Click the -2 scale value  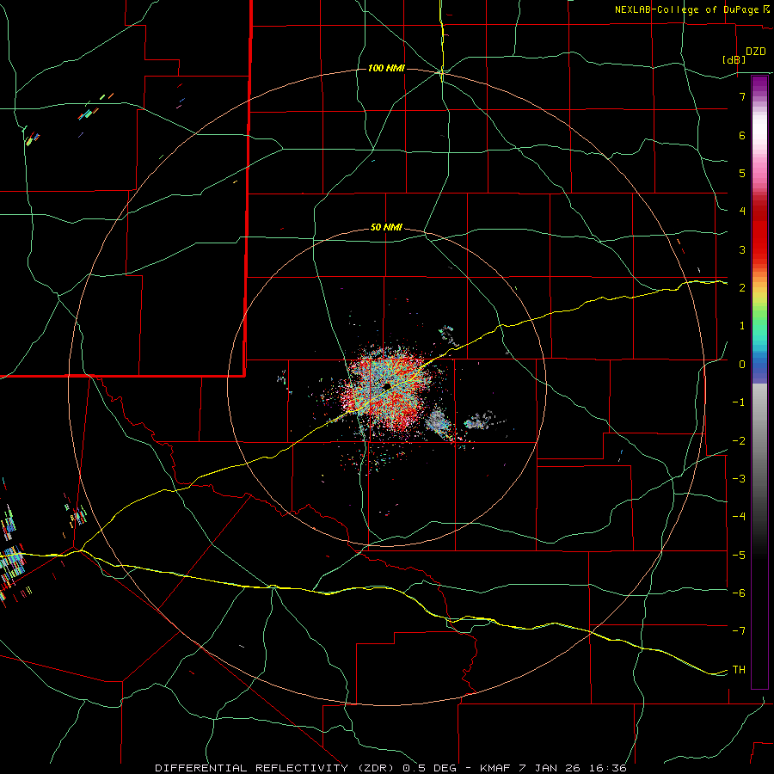click(739, 441)
